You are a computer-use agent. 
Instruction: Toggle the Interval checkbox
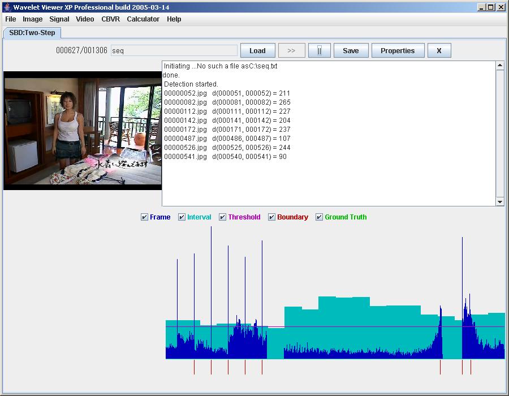pos(182,217)
